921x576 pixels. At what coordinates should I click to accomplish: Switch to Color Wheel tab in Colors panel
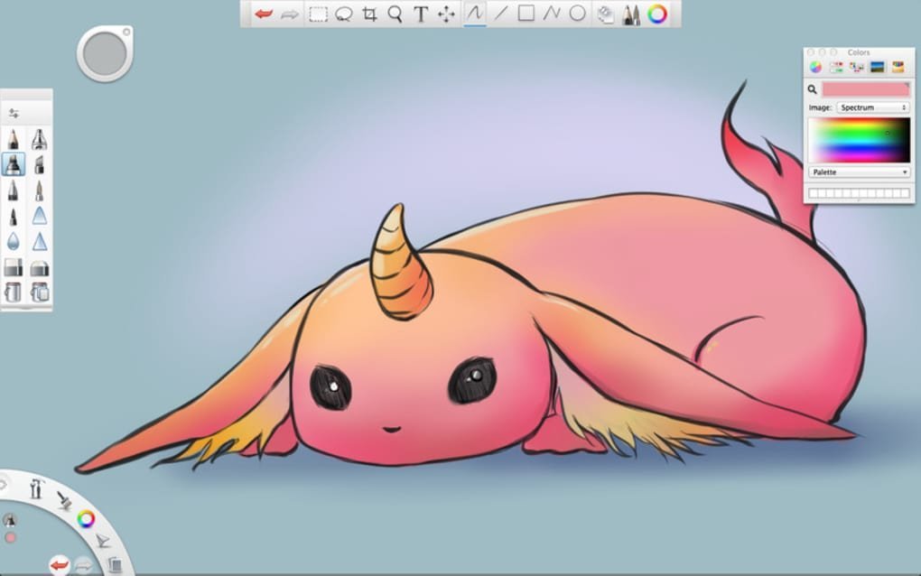pyautogui.click(x=815, y=67)
